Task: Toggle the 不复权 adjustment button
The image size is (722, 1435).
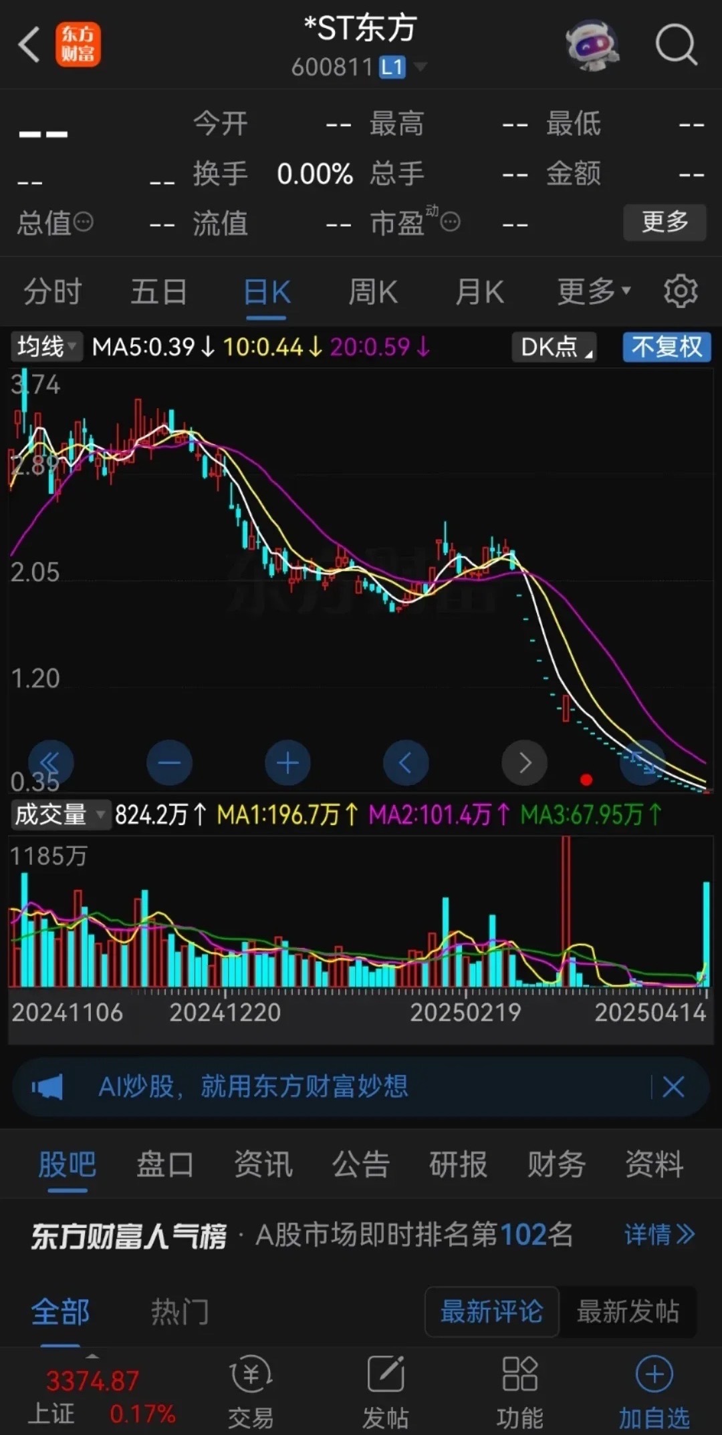Action: [667, 347]
